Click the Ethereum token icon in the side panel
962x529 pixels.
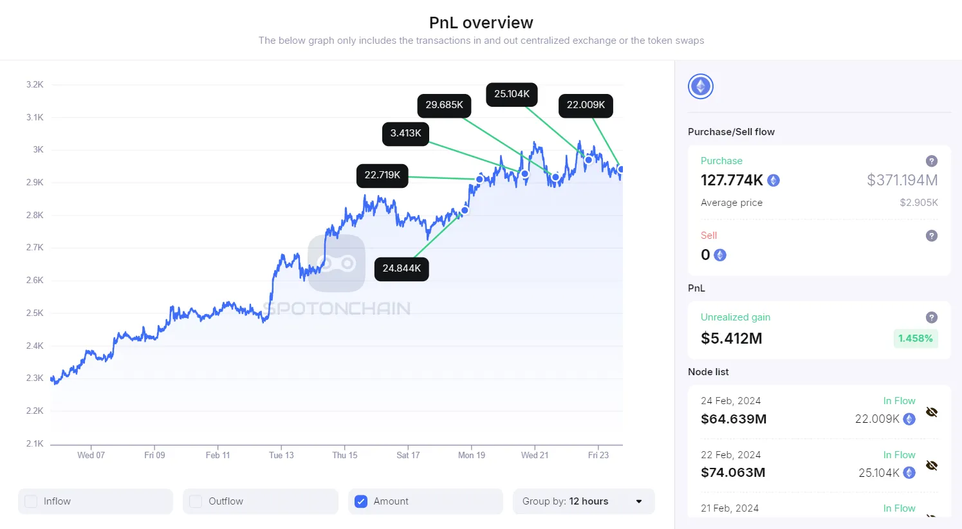[700, 86]
